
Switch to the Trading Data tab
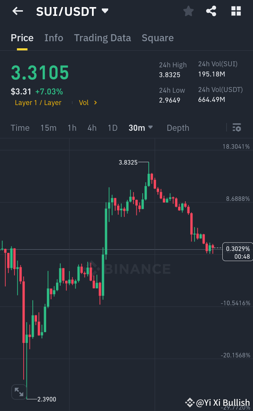point(103,38)
